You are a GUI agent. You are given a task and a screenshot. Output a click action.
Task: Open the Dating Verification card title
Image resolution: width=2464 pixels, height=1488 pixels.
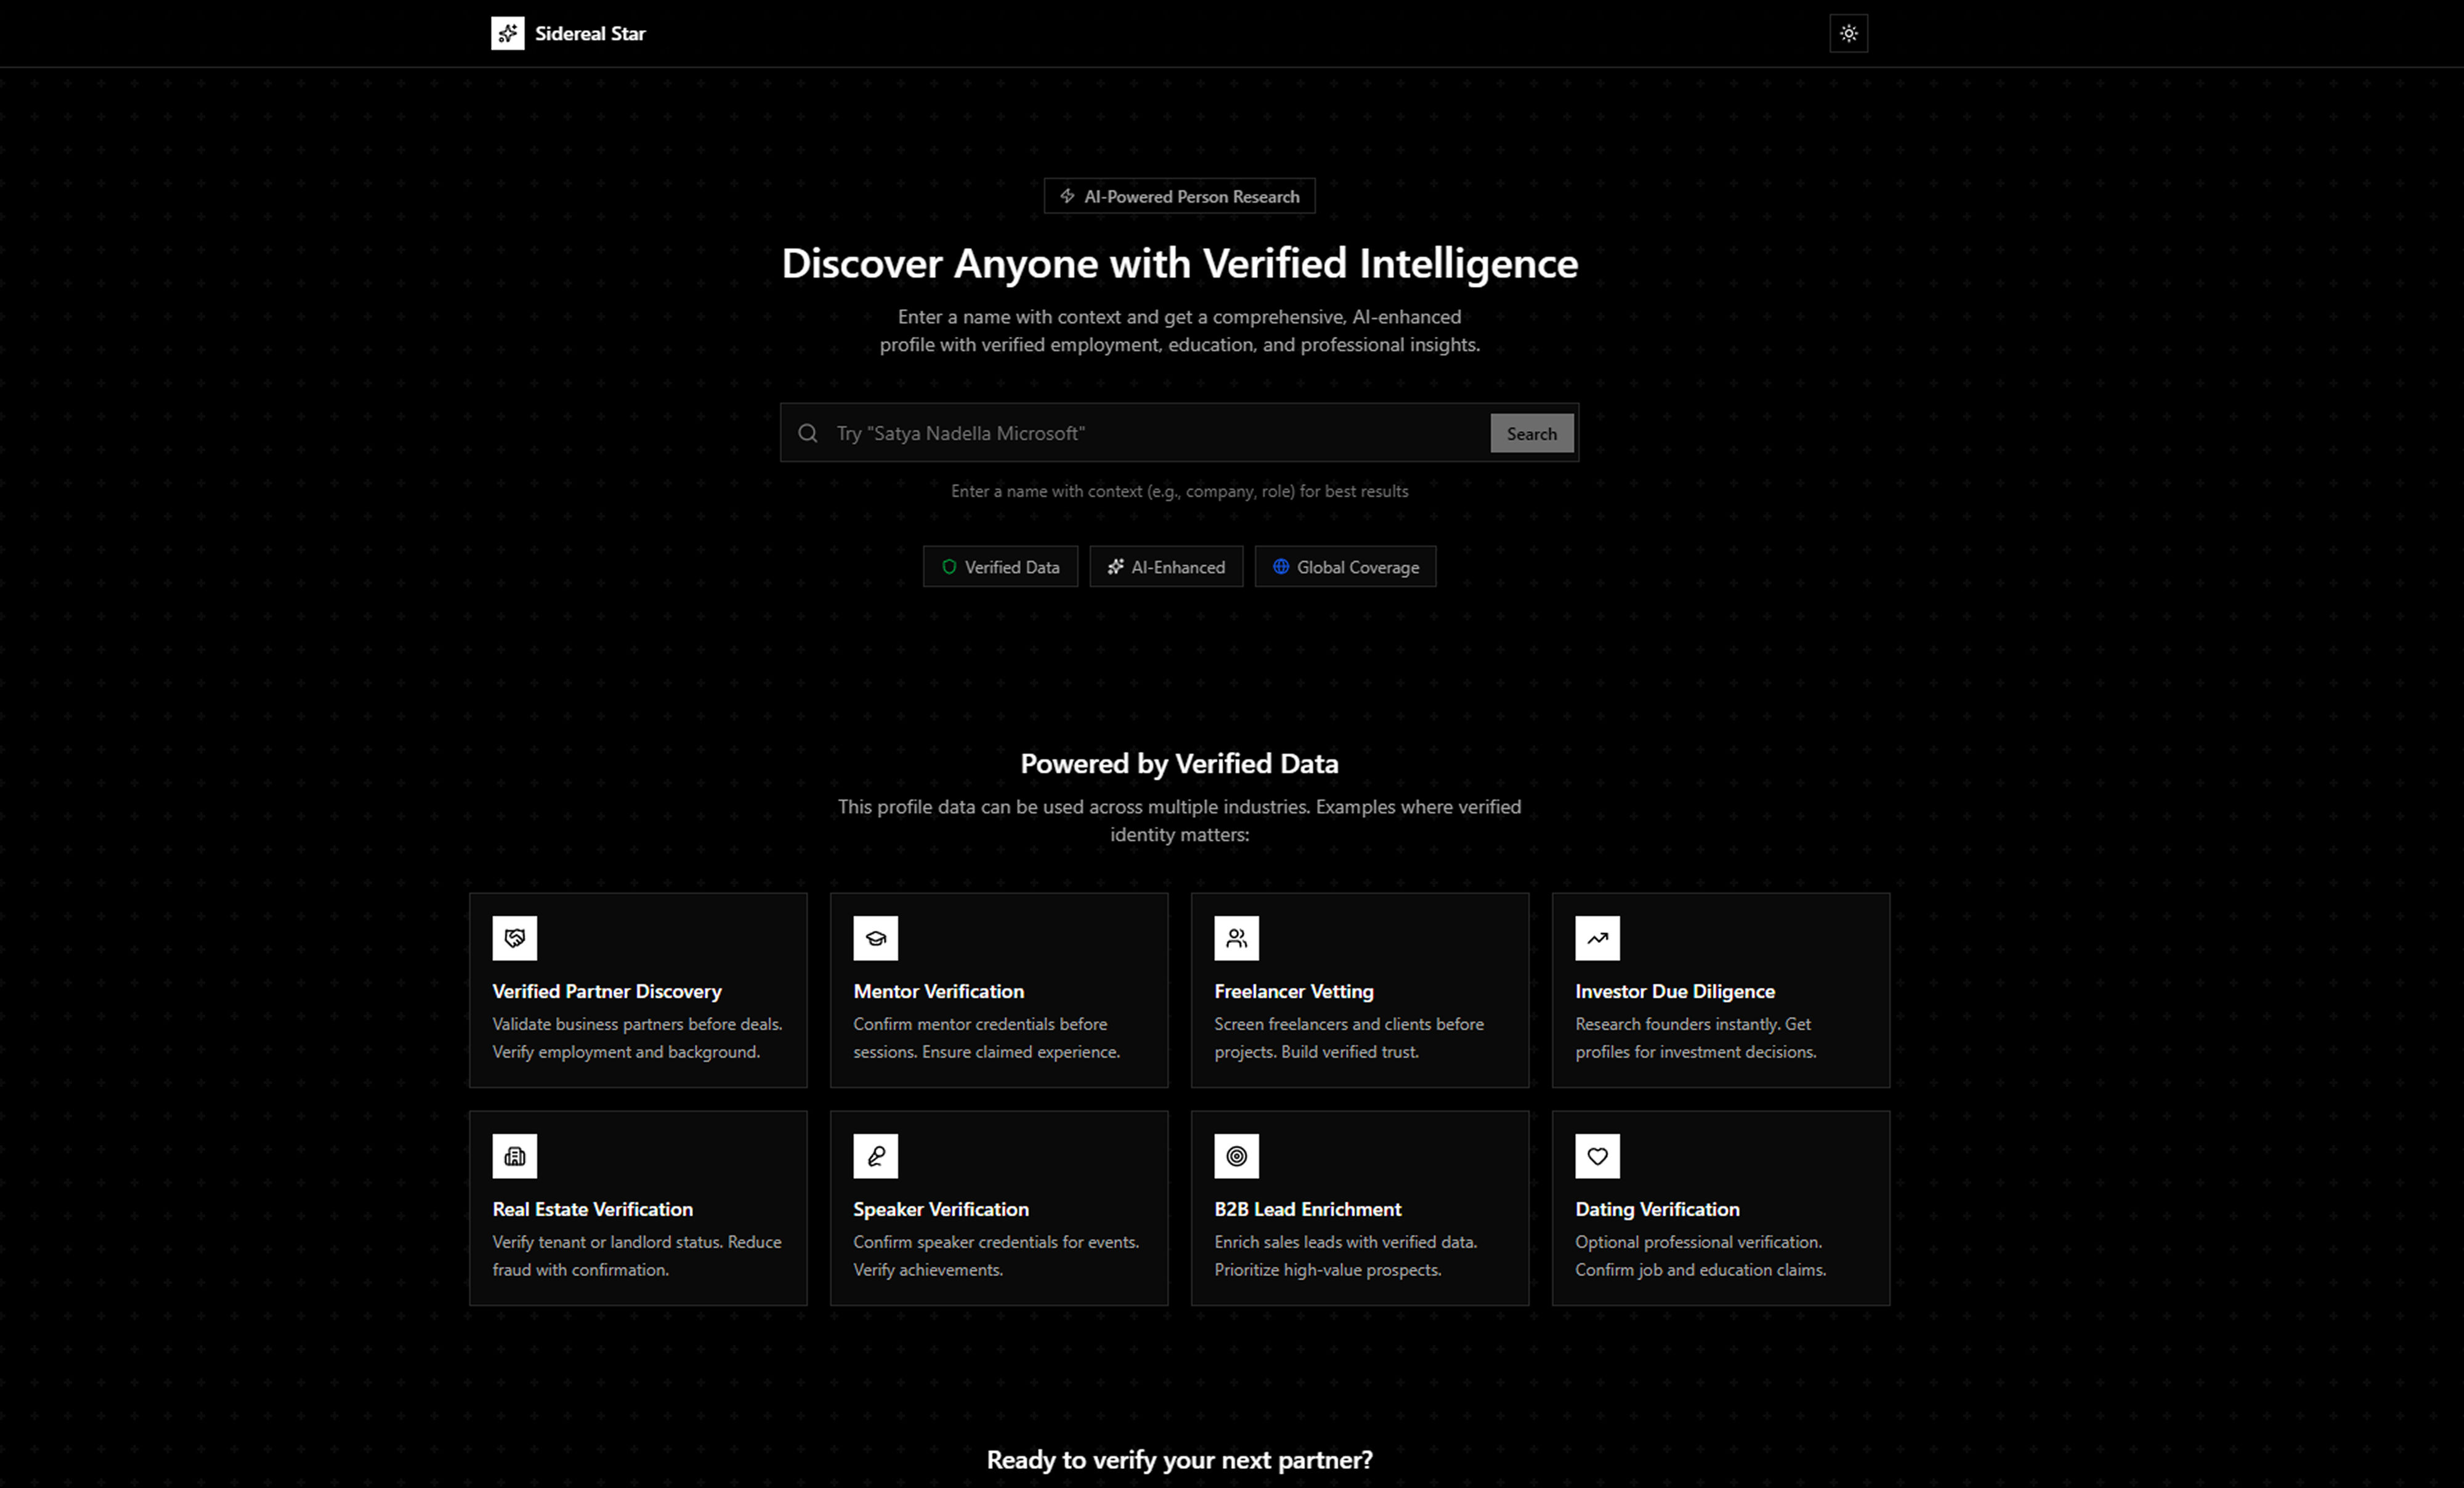(x=1656, y=1209)
